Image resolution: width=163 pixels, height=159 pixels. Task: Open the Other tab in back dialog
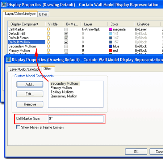click(x=43, y=14)
